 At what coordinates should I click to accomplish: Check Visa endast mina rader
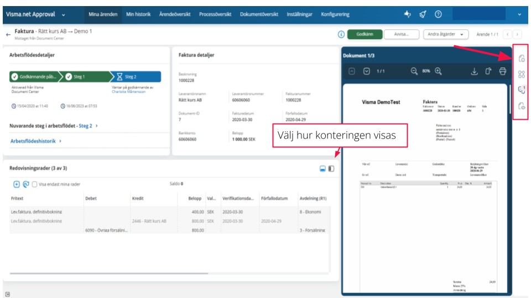[x=34, y=184]
